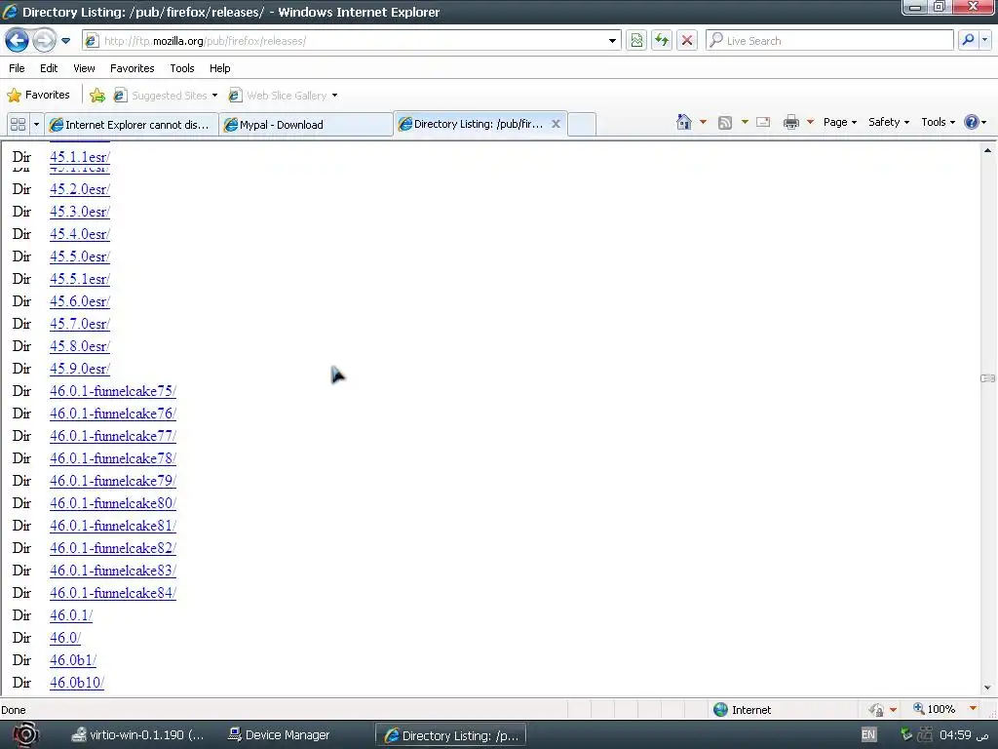
Task: Click the Quick Tabs grid icon
Action: [19, 124]
